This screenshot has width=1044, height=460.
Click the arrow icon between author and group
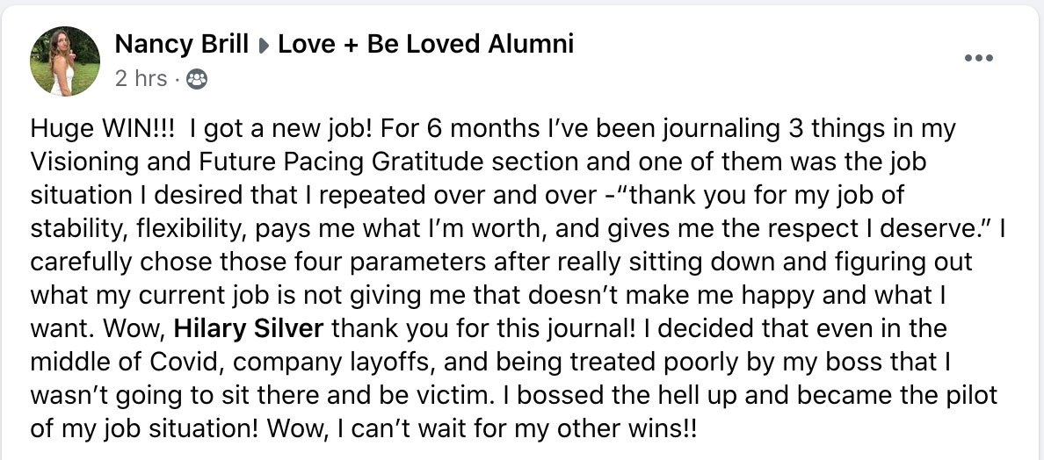click(x=264, y=46)
